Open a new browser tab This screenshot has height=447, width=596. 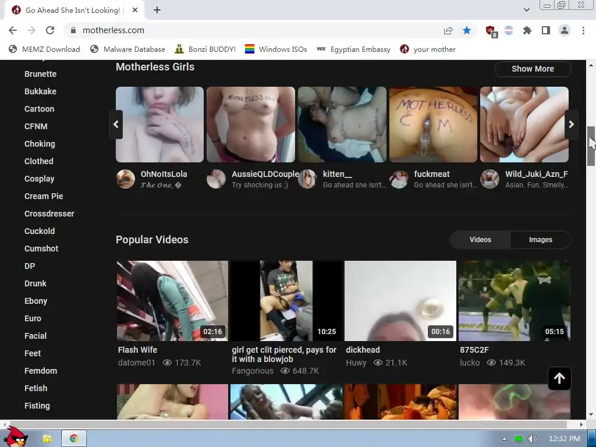(x=157, y=10)
